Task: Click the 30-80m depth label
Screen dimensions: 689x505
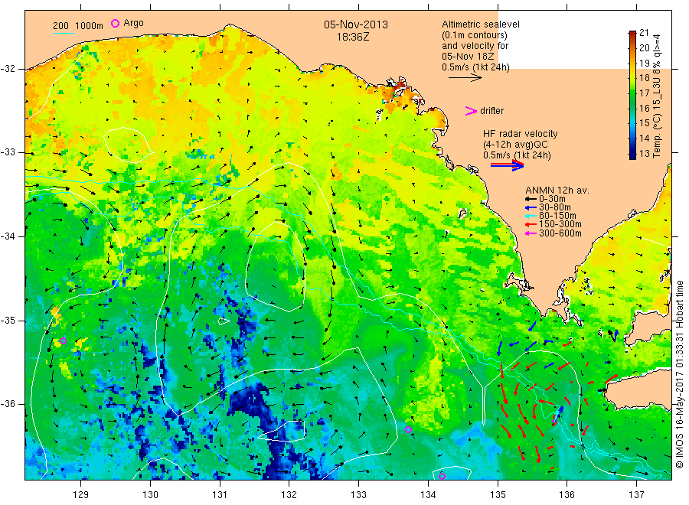Action: (x=555, y=207)
